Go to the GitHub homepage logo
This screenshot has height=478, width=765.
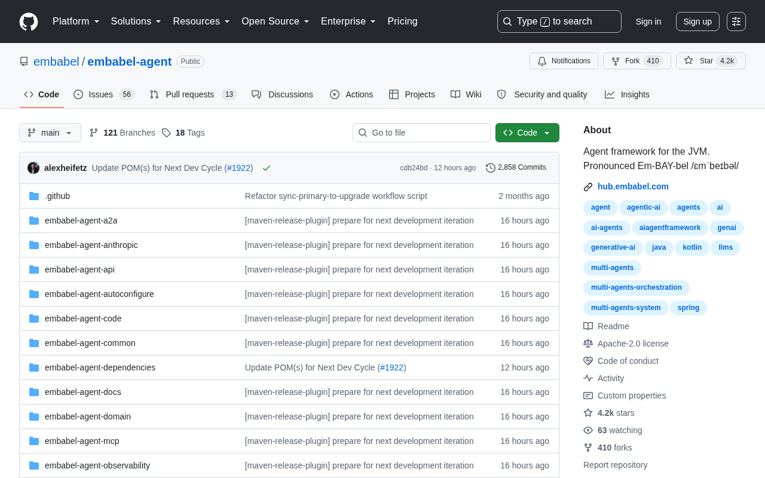tap(29, 22)
